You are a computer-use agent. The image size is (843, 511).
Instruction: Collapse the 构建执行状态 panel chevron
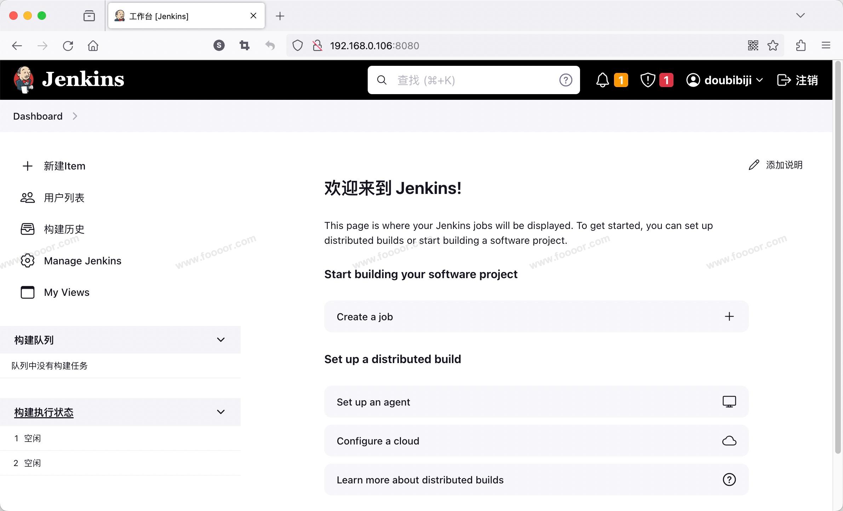[221, 412]
